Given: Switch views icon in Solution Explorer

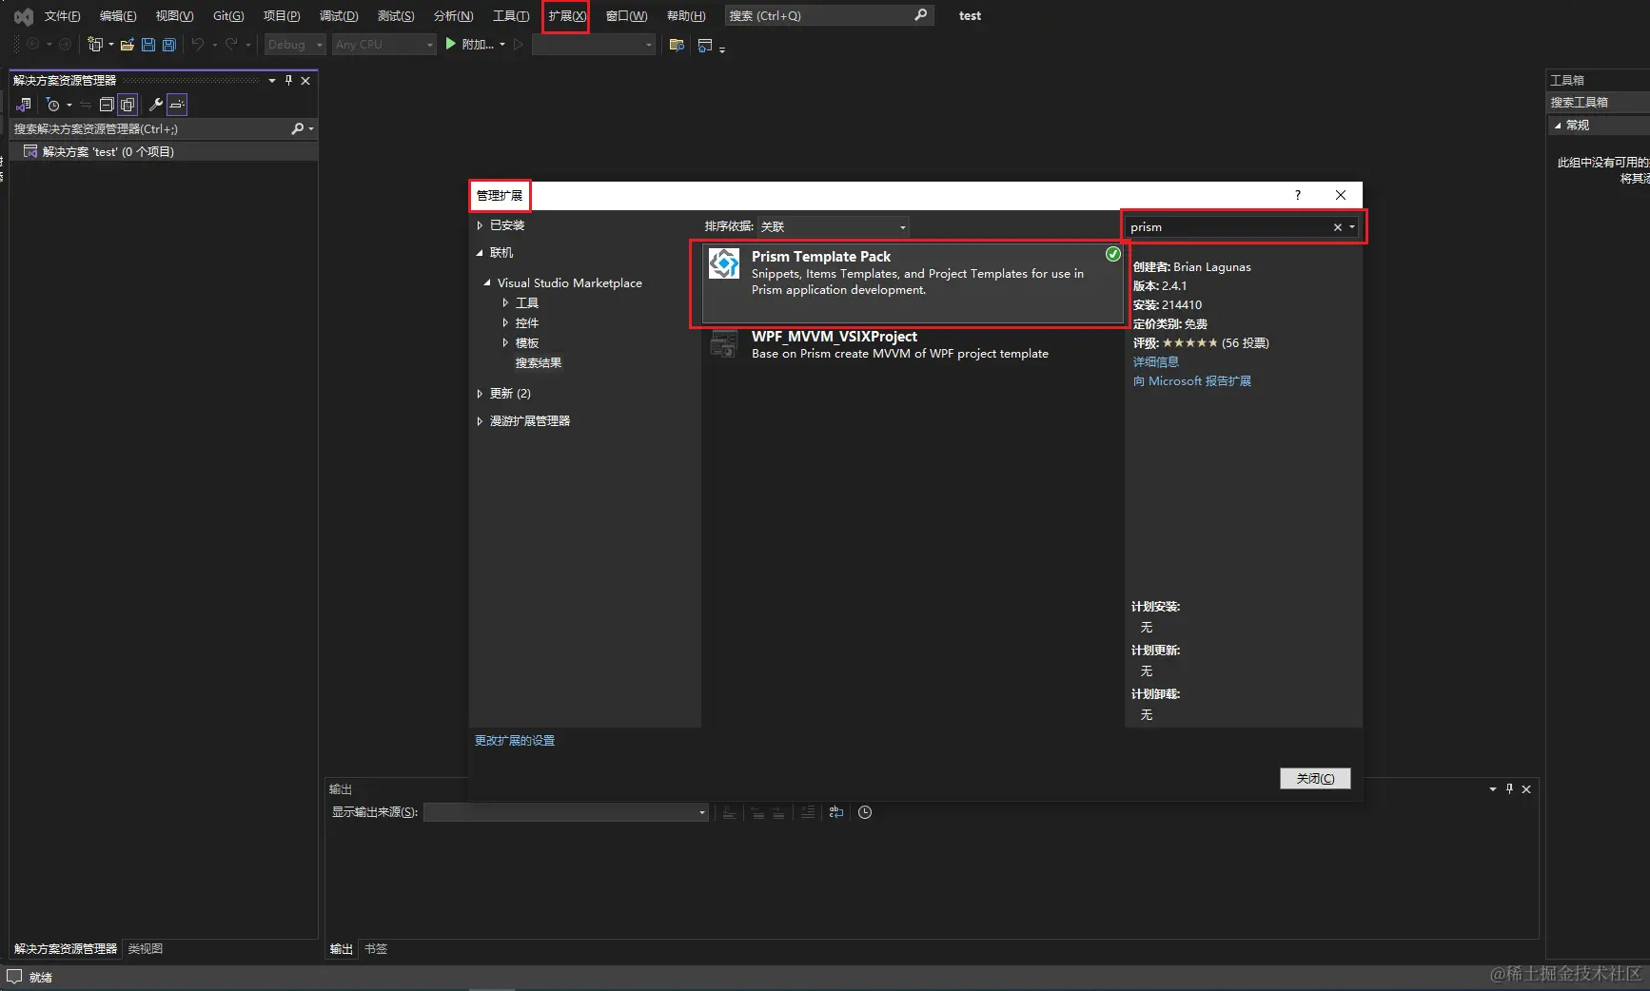Looking at the screenshot, I should pos(24,105).
